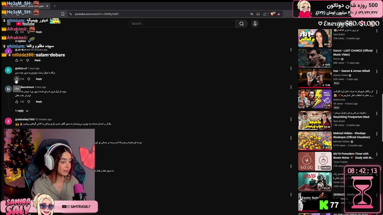Click the teal 'R' commenter avatar
The height and width of the screenshot is (215, 383).
[x=8, y=70]
